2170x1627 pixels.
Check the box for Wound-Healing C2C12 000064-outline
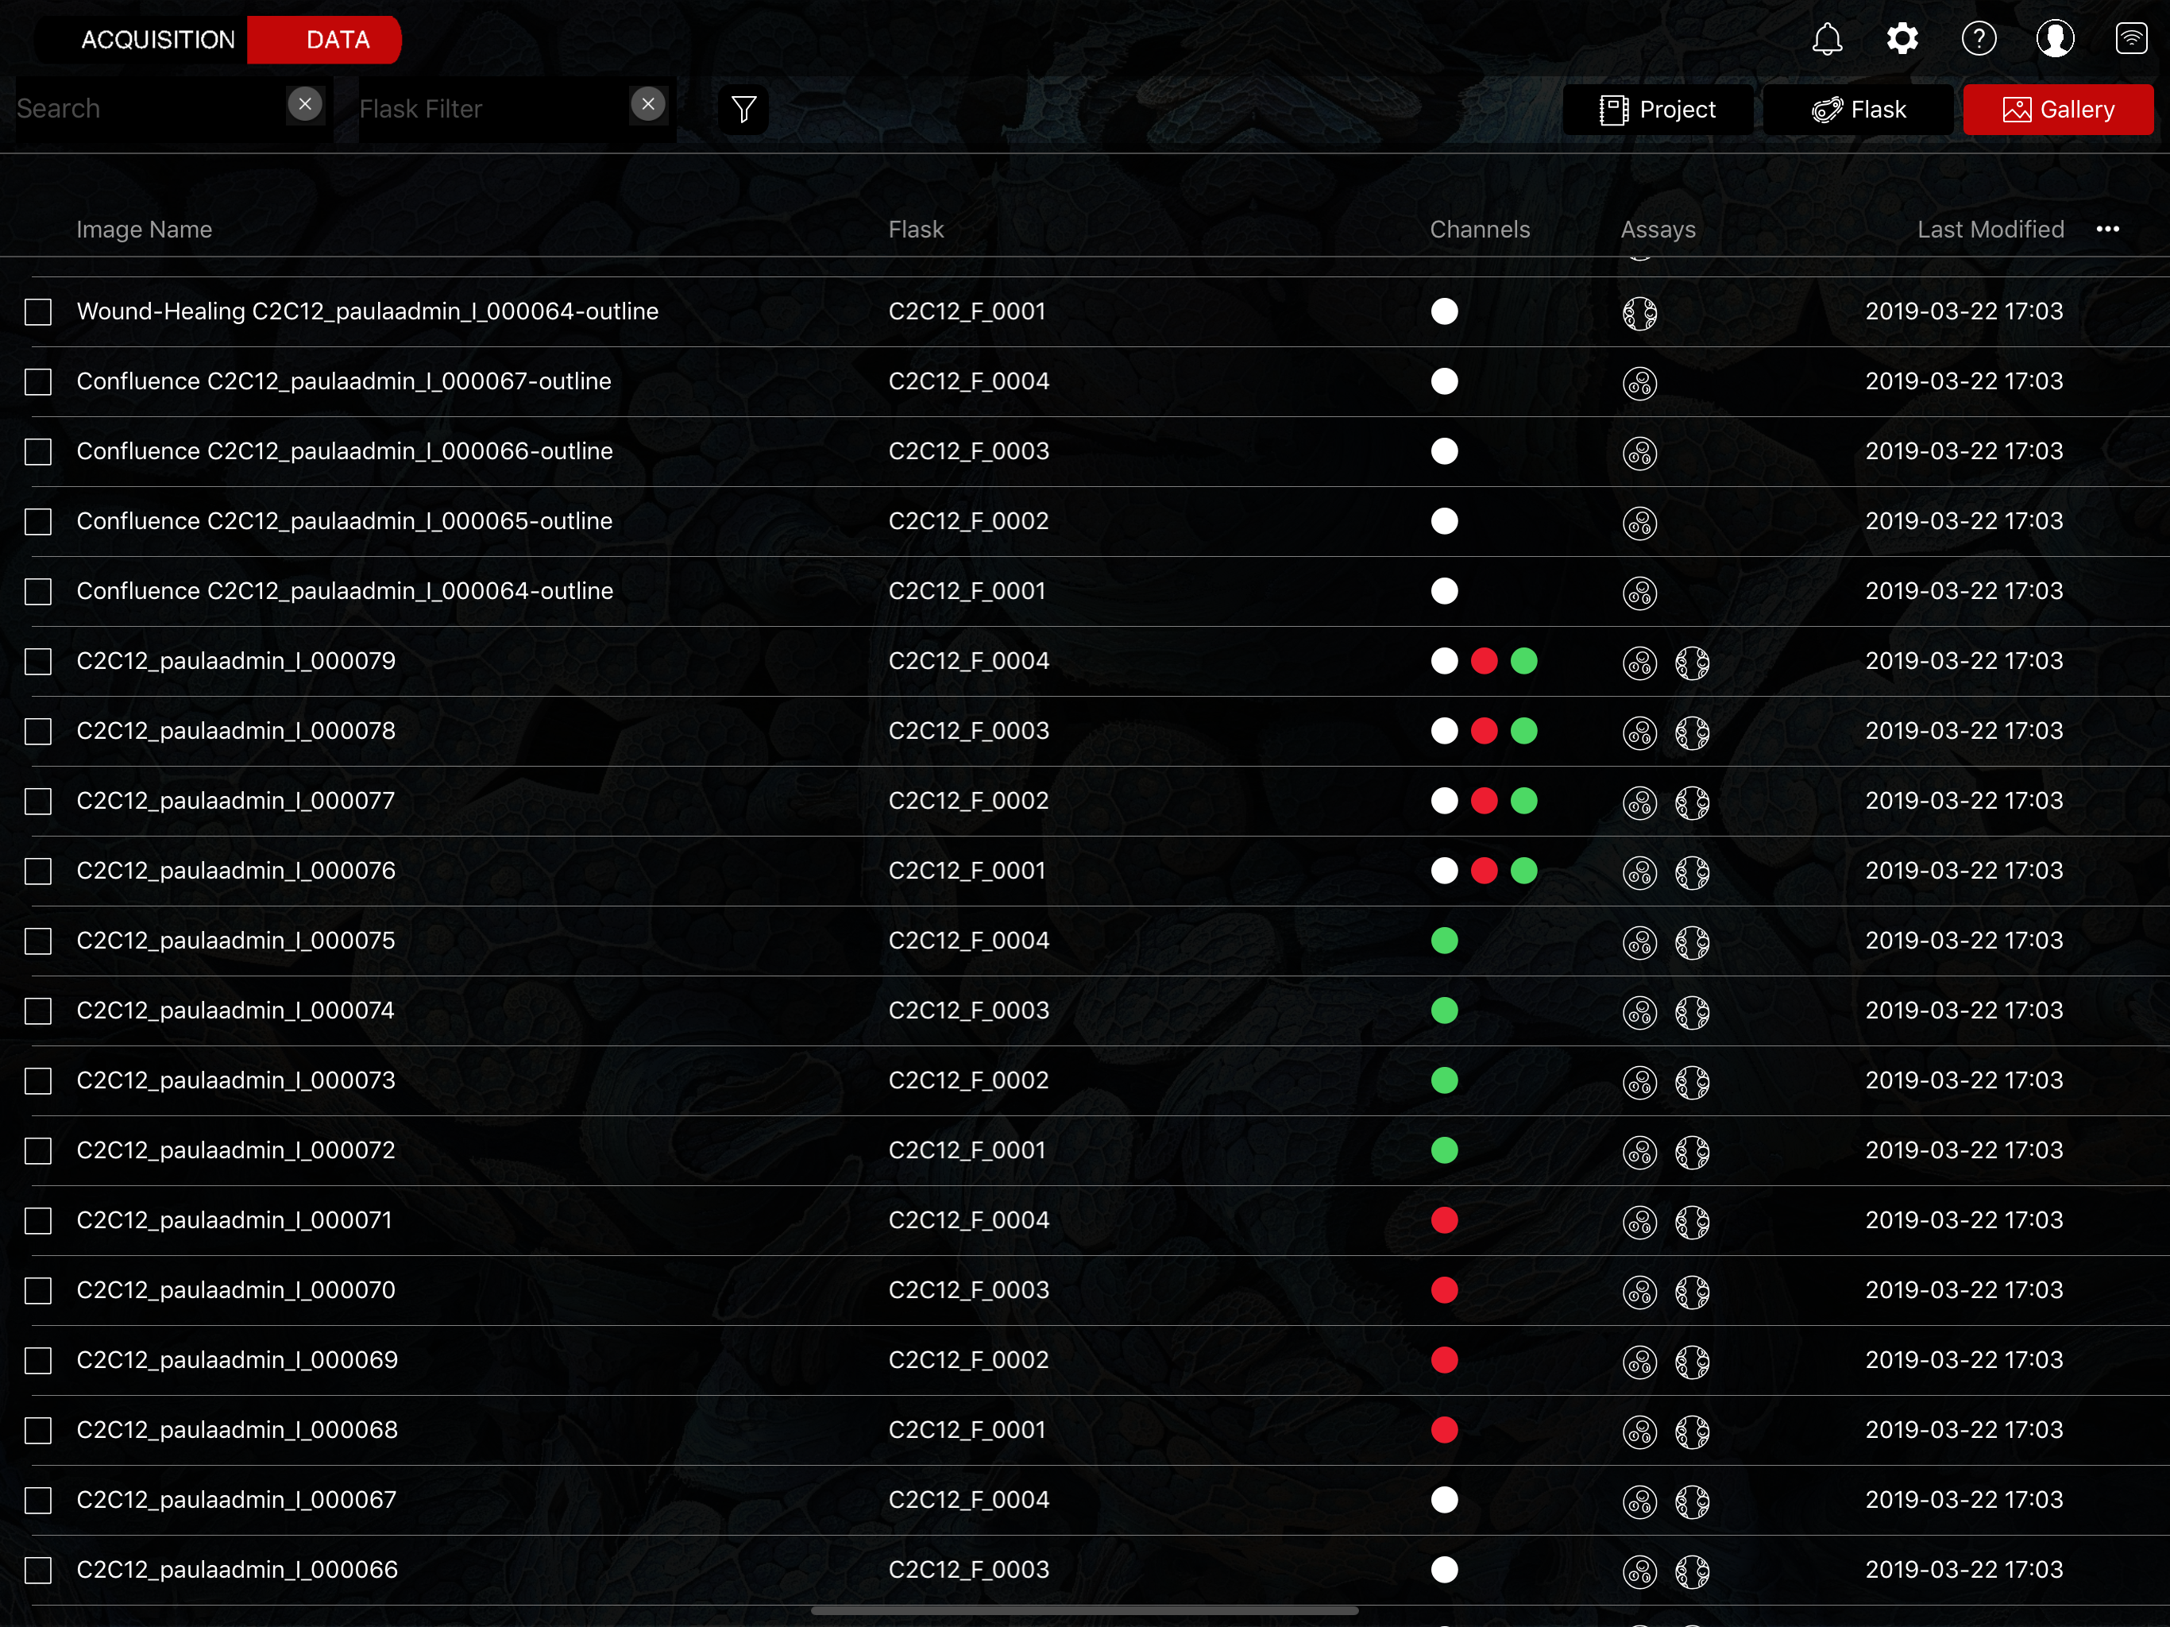[x=38, y=312]
